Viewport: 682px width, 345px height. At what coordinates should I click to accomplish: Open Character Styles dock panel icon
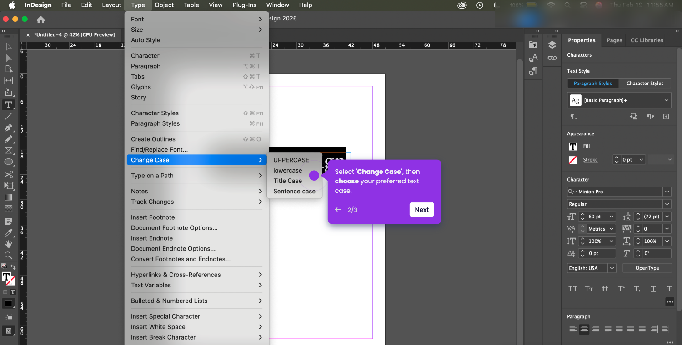(533, 58)
